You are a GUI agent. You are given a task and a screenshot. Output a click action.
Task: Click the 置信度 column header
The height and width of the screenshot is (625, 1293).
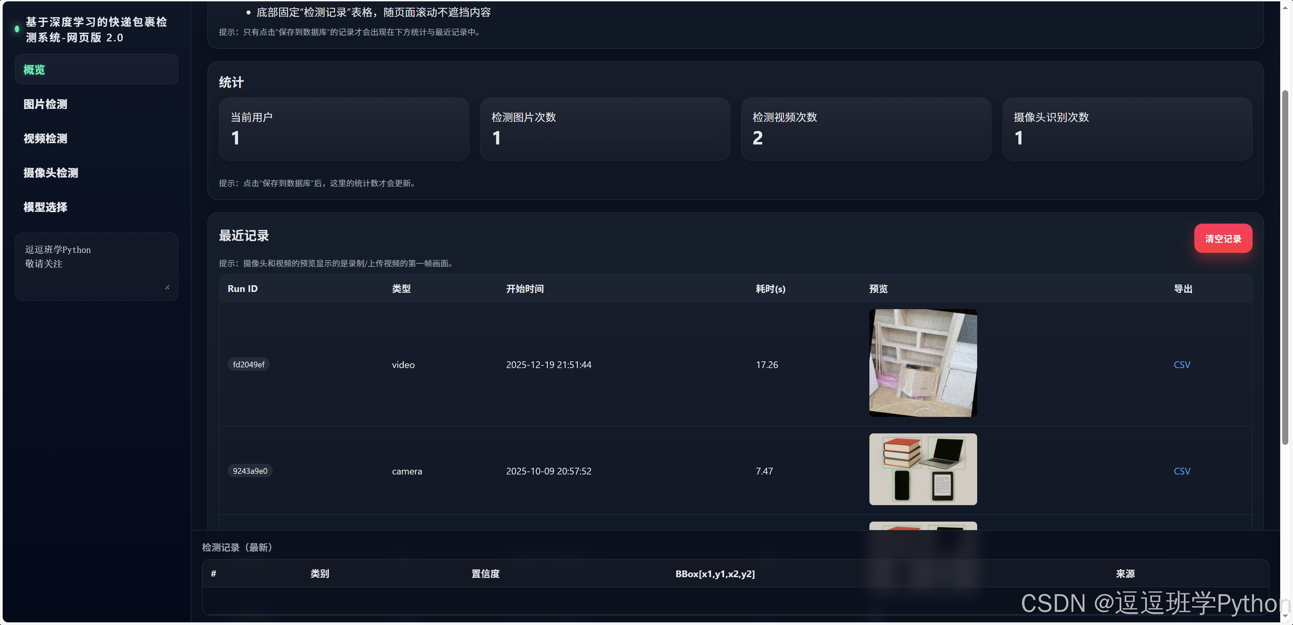click(x=485, y=573)
